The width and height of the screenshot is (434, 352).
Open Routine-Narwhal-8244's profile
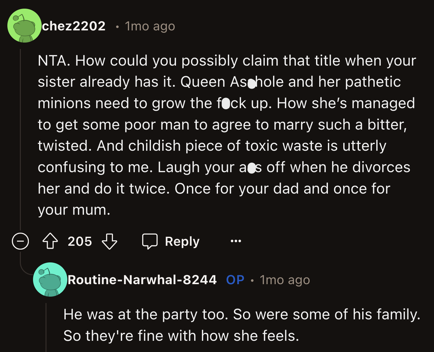(142, 279)
